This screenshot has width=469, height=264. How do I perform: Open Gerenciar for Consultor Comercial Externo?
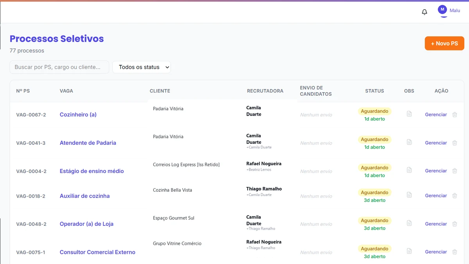(x=436, y=252)
